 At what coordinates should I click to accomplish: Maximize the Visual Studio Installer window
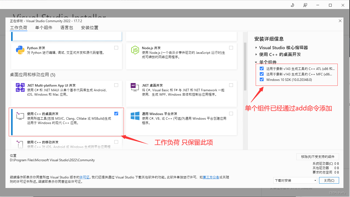click(330, 5)
